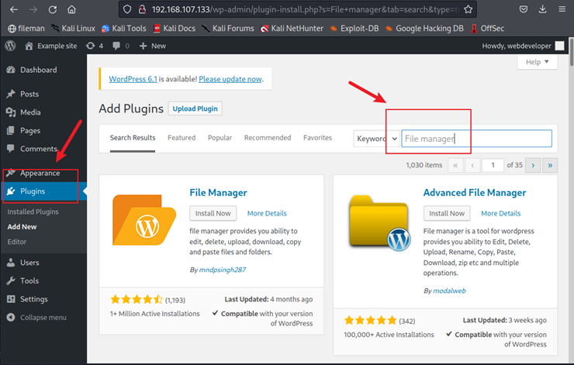Open Exploit-DB bookmark
This screenshot has width=574, height=365.
click(354, 29)
